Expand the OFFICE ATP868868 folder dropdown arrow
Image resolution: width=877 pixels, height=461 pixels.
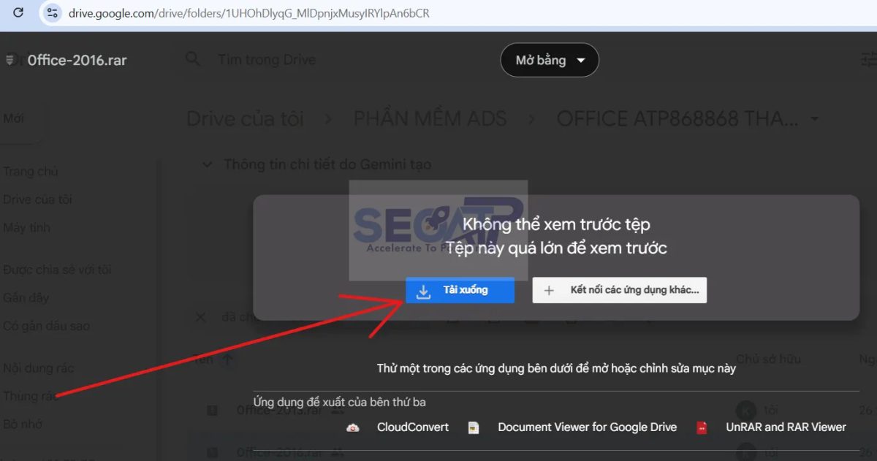pyautogui.click(x=815, y=119)
